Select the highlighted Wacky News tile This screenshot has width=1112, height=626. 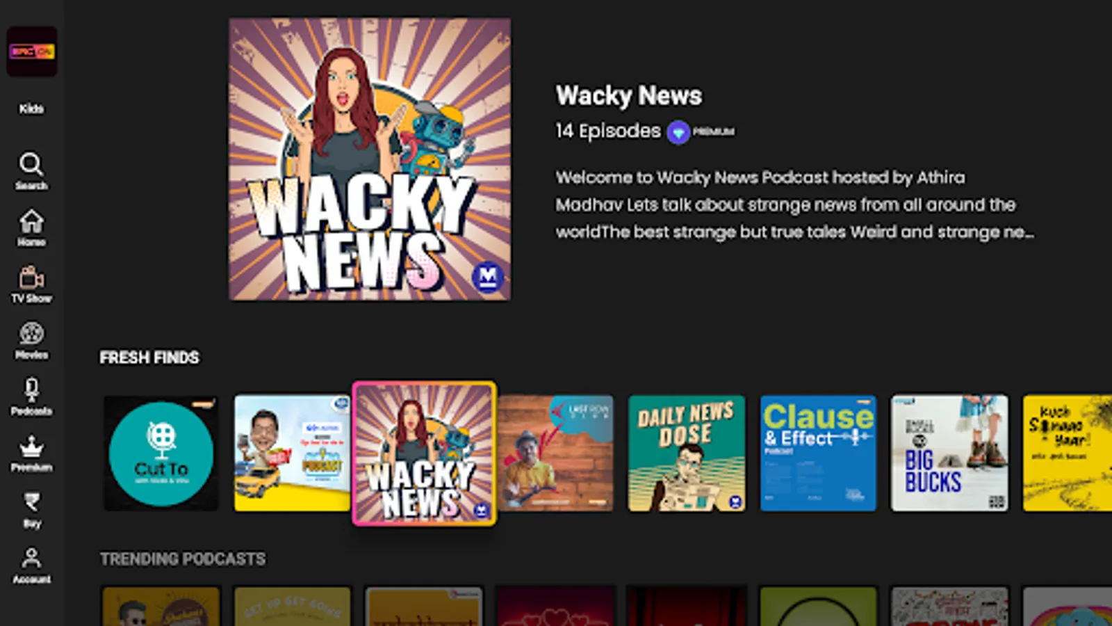click(424, 454)
